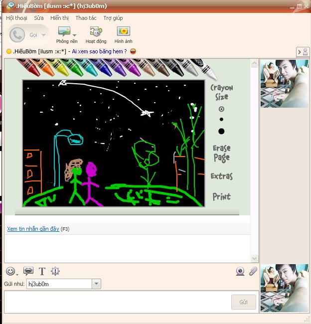Attach a file with the paperclip icon

253,271
